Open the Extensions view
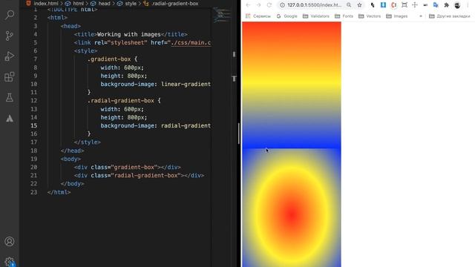The height and width of the screenshot is (267, 475). (x=10, y=77)
